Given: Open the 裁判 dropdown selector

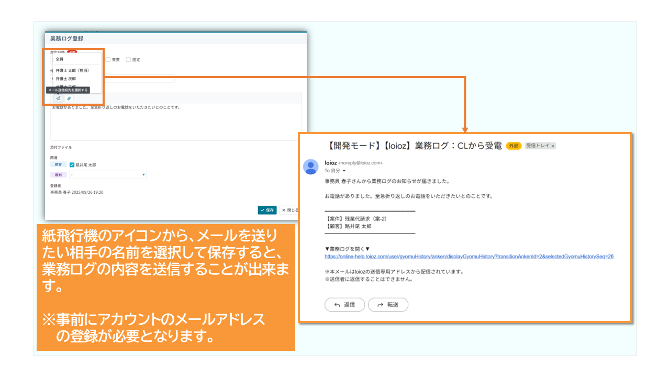Looking at the screenshot, I should [108, 175].
